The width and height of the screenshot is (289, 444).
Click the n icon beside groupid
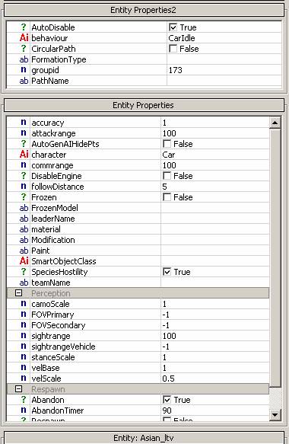[24, 70]
